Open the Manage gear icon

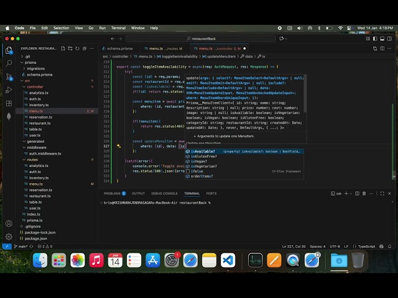[x=9, y=237]
